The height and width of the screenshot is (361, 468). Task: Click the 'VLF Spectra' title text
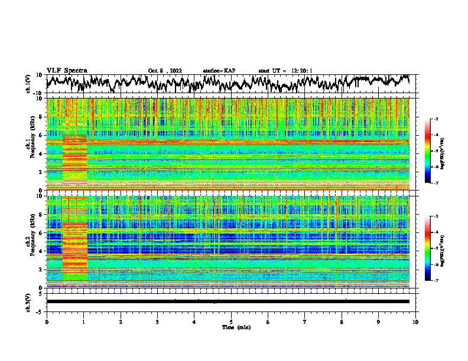click(67, 71)
